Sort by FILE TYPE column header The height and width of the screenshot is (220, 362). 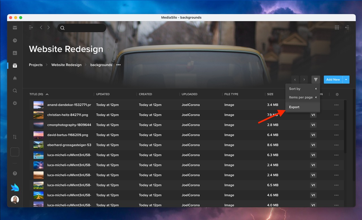[x=231, y=94]
